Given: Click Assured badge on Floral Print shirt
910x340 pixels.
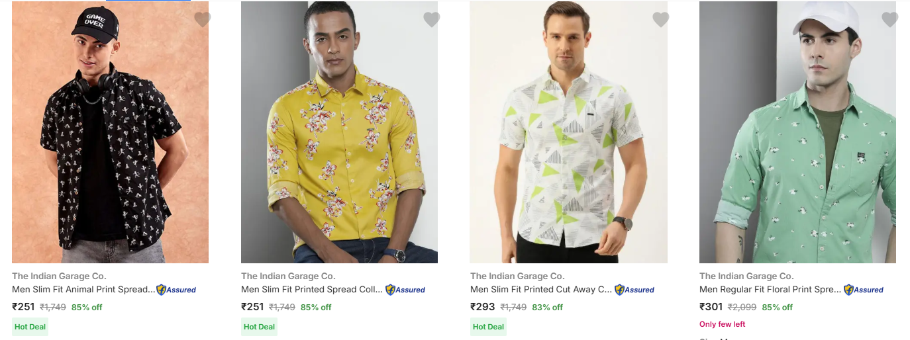Looking at the screenshot, I should click(x=864, y=290).
